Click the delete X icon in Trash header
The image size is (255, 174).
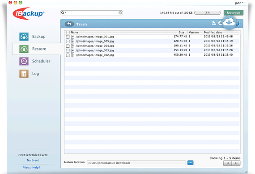(220, 23)
